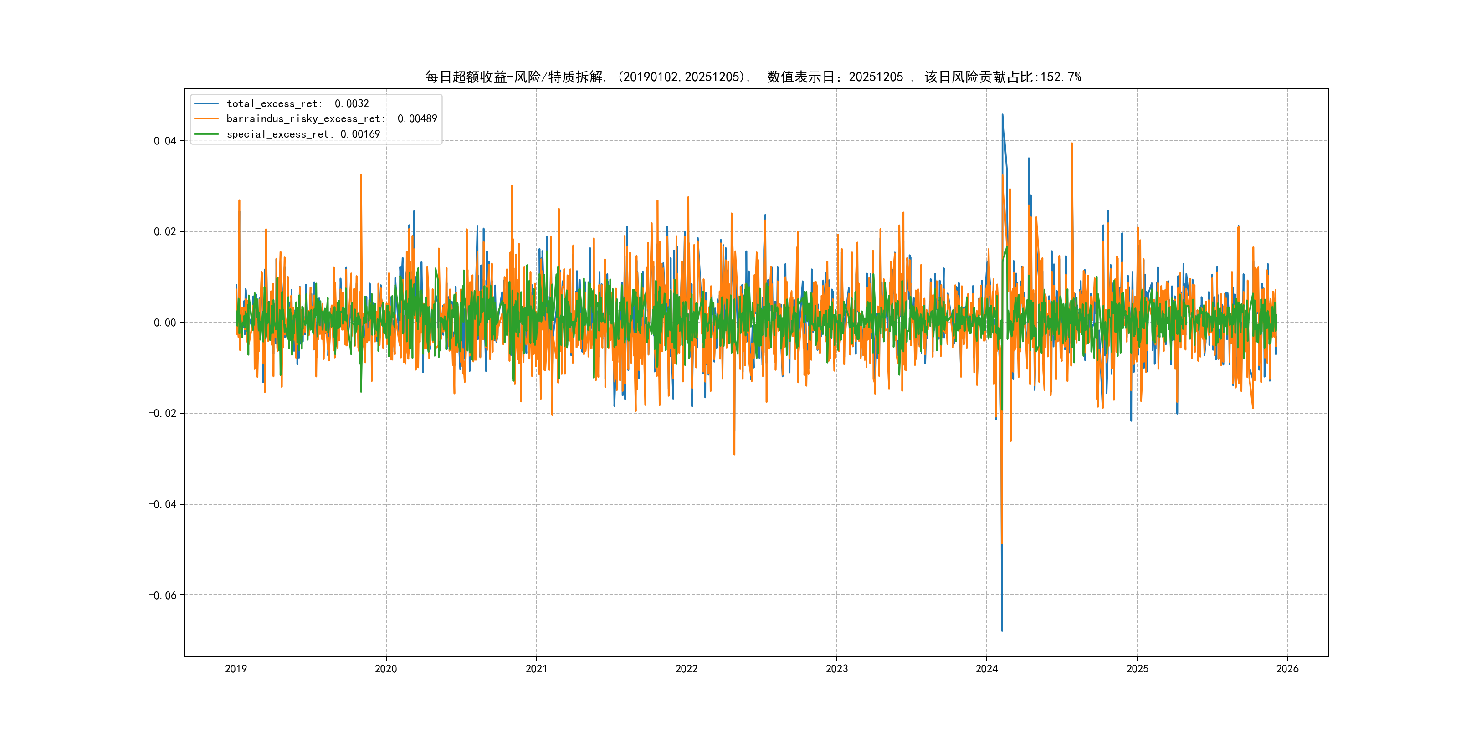Click the green special_excess_ret legend line
Screen dimensions: 1476x738
pyautogui.click(x=206, y=134)
